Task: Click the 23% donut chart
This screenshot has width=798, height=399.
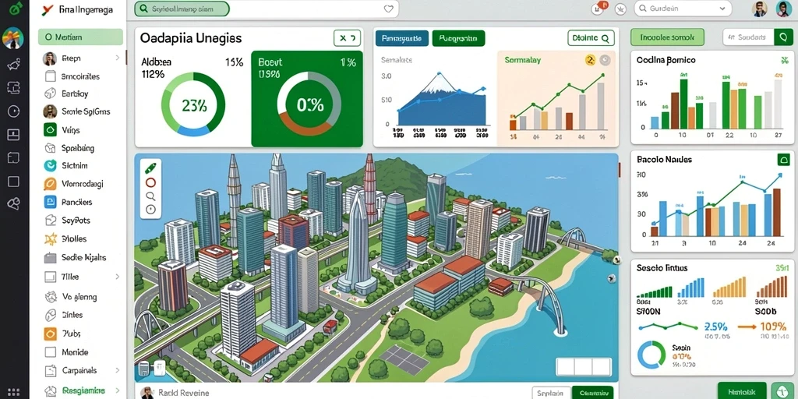Action: click(193, 105)
